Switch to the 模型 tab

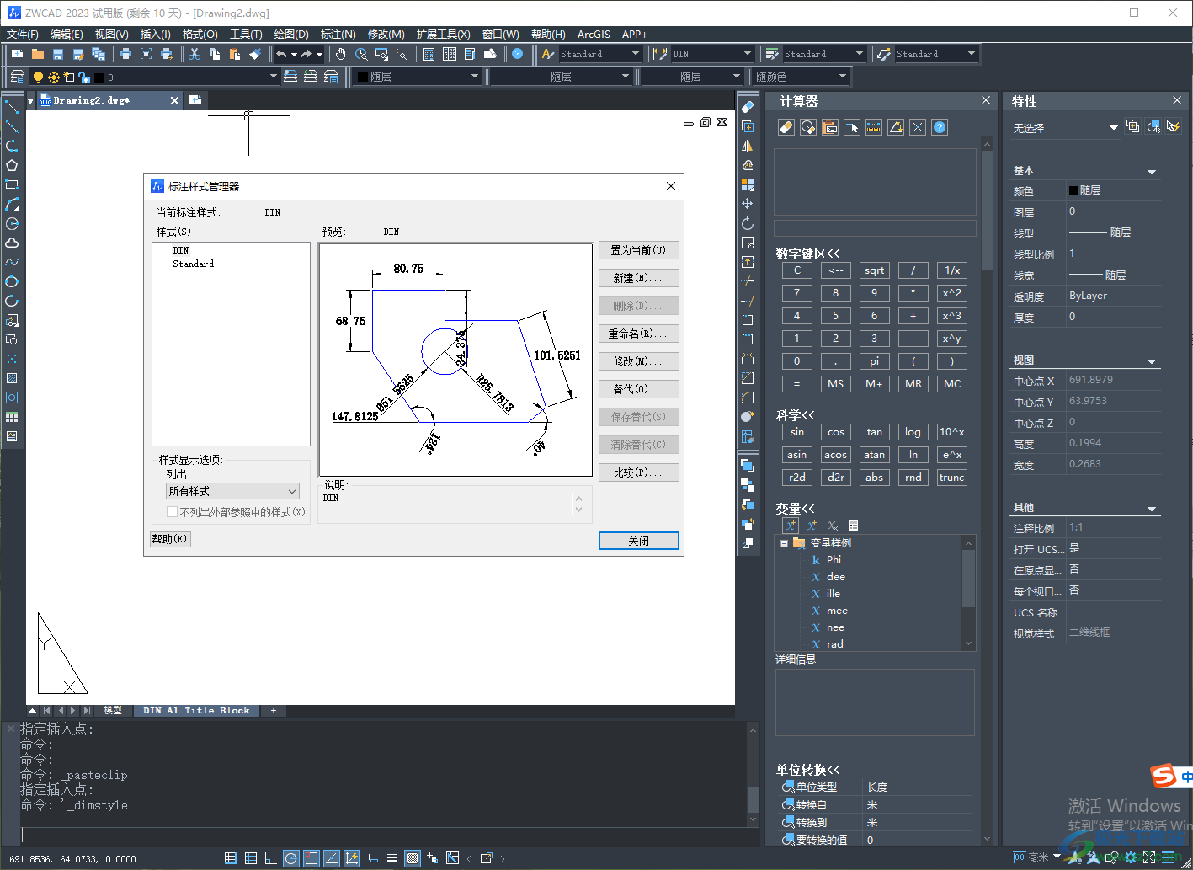(x=113, y=711)
